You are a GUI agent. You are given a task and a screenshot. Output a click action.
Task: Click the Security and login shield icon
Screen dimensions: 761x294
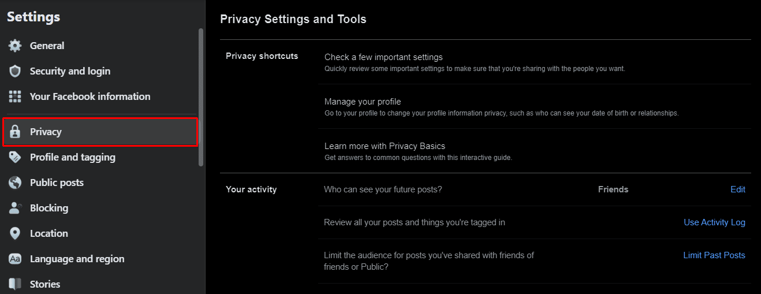(15, 71)
